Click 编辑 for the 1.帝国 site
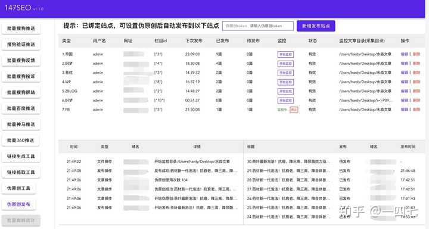429x229 pixels. [x=405, y=54]
